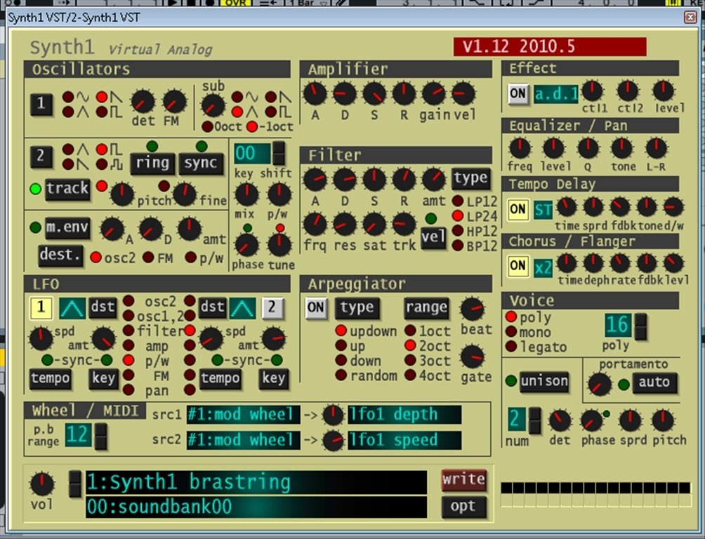Click the sub oscillator -1oct LED
705x539 pixels.
pos(252,127)
